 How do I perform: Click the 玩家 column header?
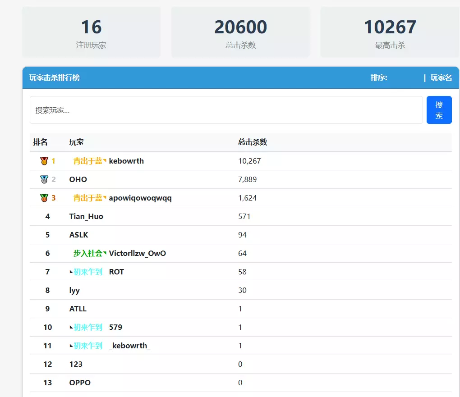pos(76,142)
